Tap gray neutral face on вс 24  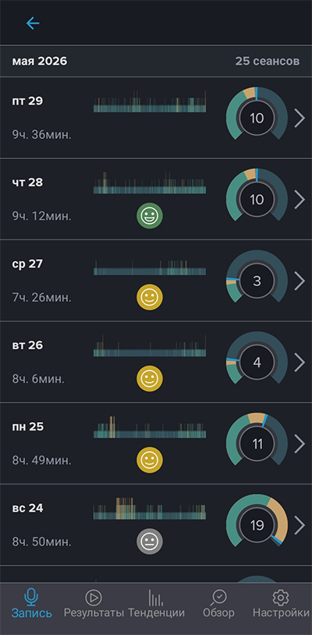(x=150, y=541)
